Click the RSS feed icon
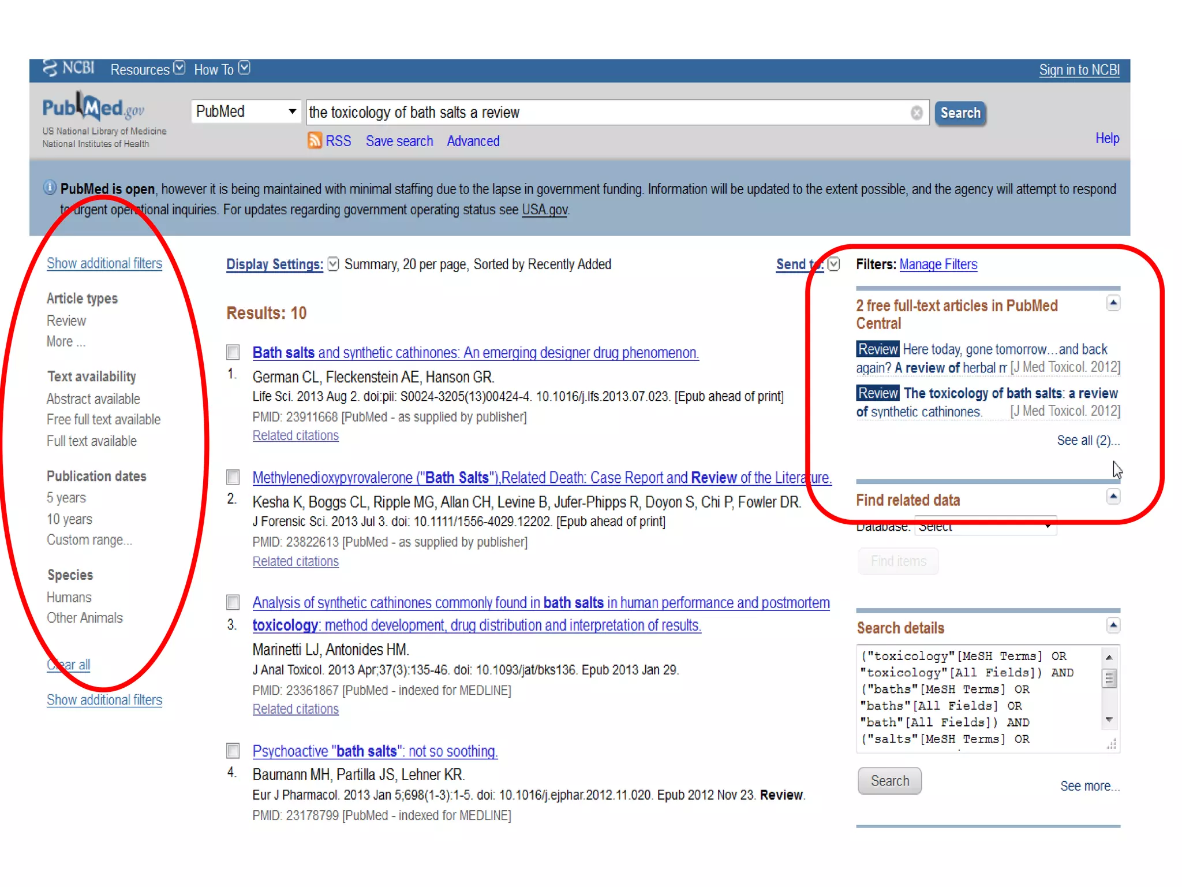Viewport: 1182px width, 887px height. (315, 140)
